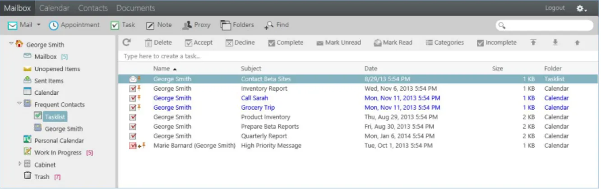Viewport: 601px width, 189px height.
Task: Open the Folders tool
Action: point(237,25)
